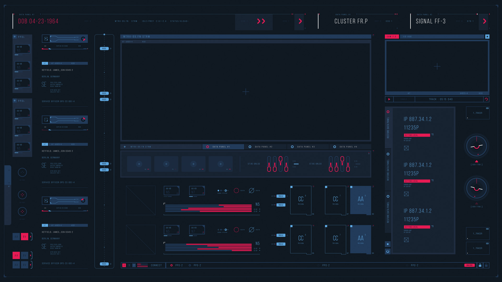Viewport: 502px width, 282px height.
Task: Open the chevron next to SIGNAL FF-3
Action: click(x=484, y=22)
